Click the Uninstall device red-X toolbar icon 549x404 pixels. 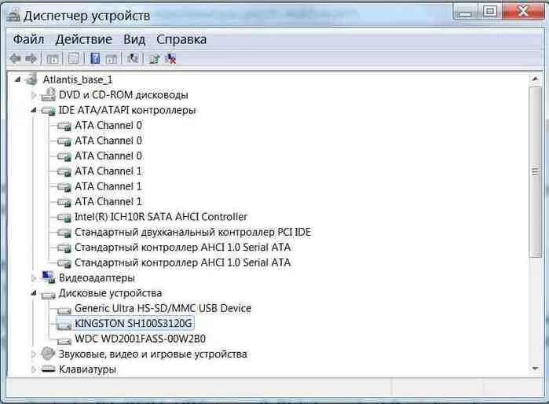coord(170,58)
